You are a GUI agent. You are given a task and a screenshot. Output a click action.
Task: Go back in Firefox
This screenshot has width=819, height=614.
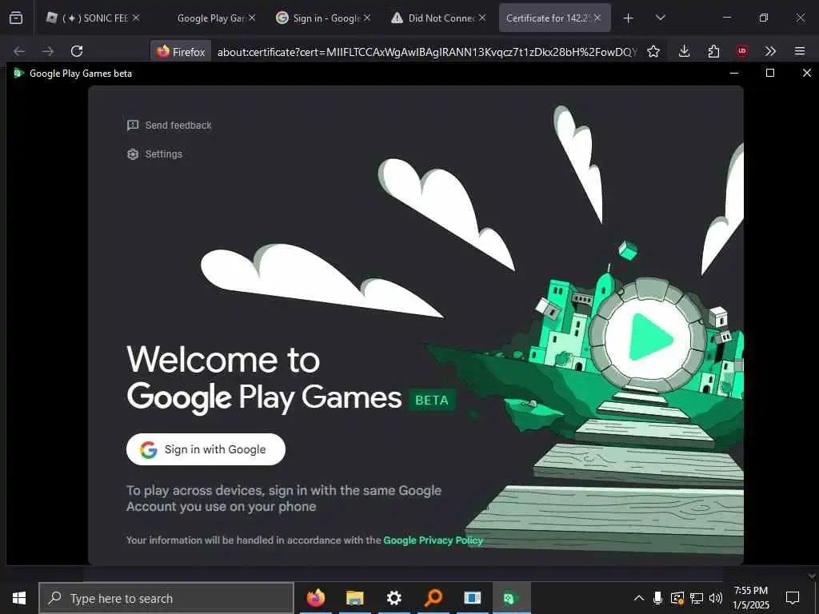(19, 51)
